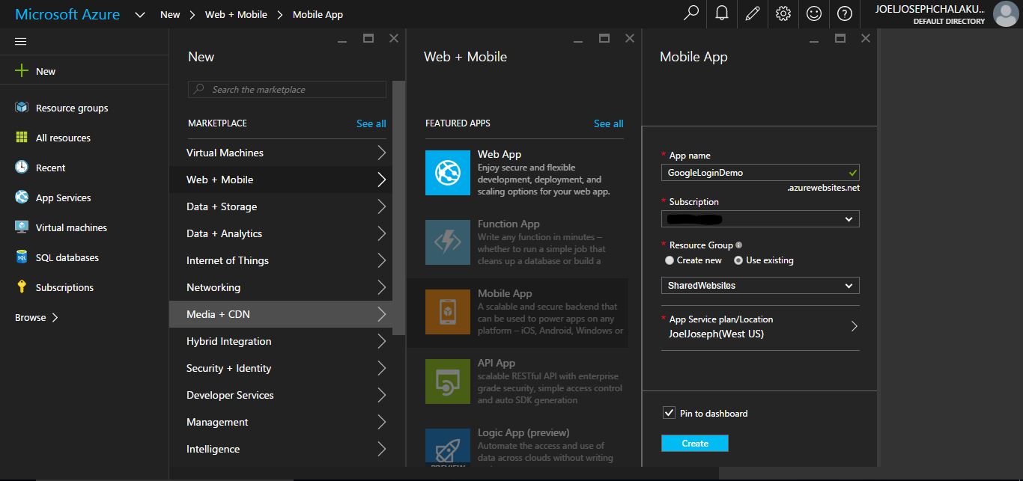
Task: Click the SQL databases icon
Action: [x=22, y=257]
